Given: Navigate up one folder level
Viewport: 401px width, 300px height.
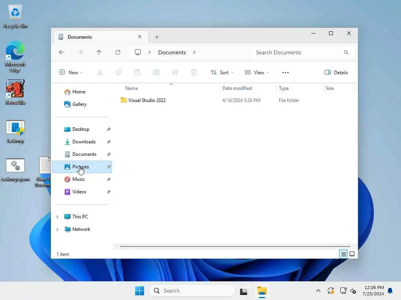Looking at the screenshot, I should (99, 52).
